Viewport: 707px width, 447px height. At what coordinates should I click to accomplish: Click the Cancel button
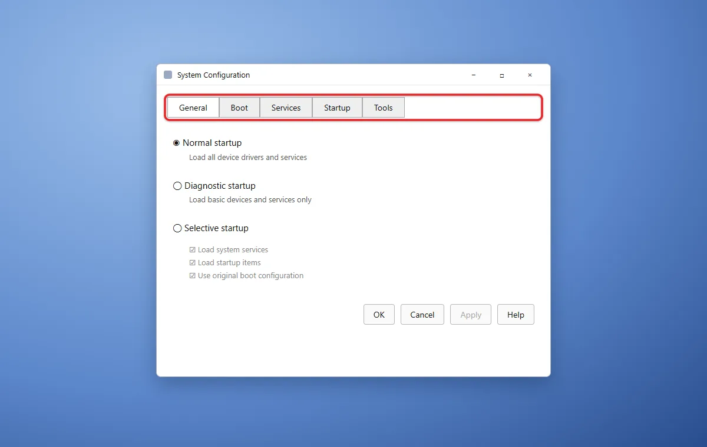coord(422,315)
